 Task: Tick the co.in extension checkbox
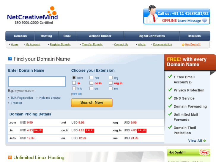(x=91, y=83)
